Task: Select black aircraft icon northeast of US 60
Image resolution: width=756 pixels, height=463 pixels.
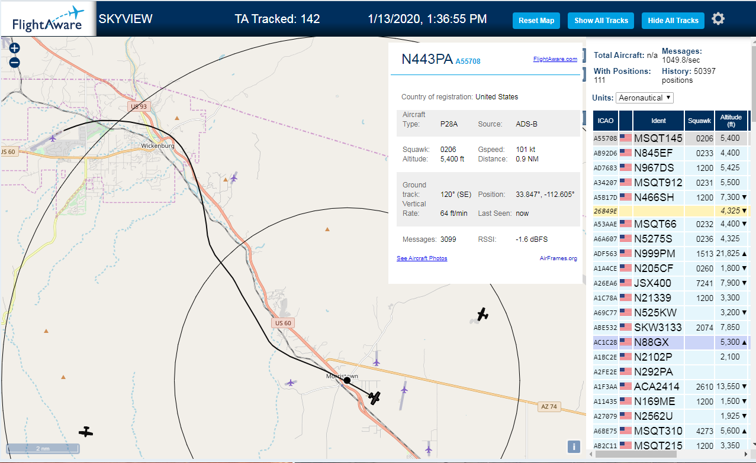Action: [x=483, y=314]
